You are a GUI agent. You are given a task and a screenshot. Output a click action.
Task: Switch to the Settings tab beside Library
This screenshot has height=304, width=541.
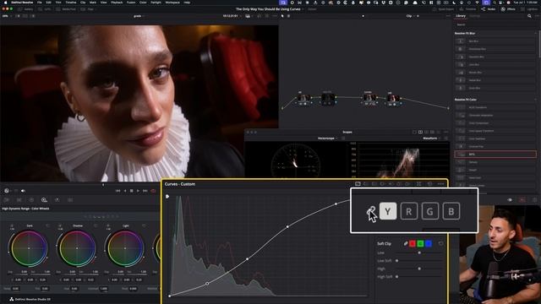click(x=475, y=16)
